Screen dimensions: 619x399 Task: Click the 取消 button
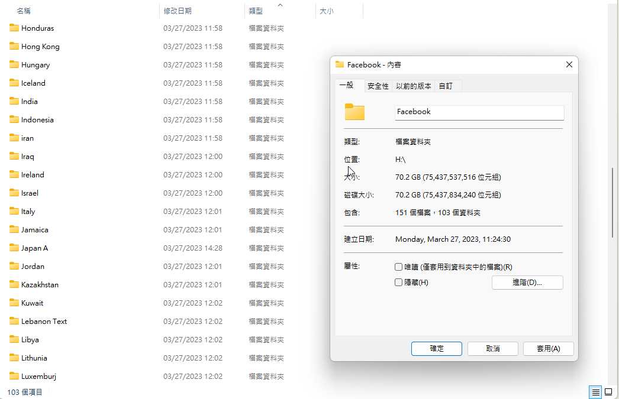[x=493, y=349]
